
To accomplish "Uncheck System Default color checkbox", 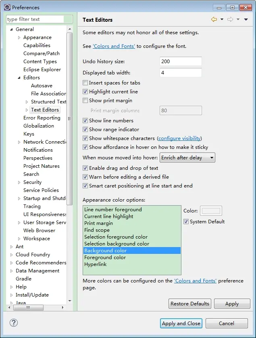I will (x=186, y=222).
